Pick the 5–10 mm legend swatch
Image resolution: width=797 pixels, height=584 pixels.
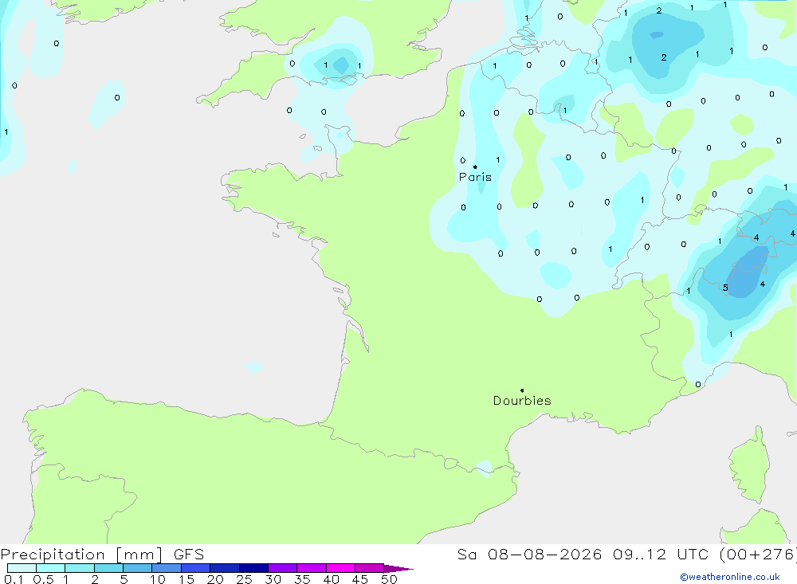138,568
